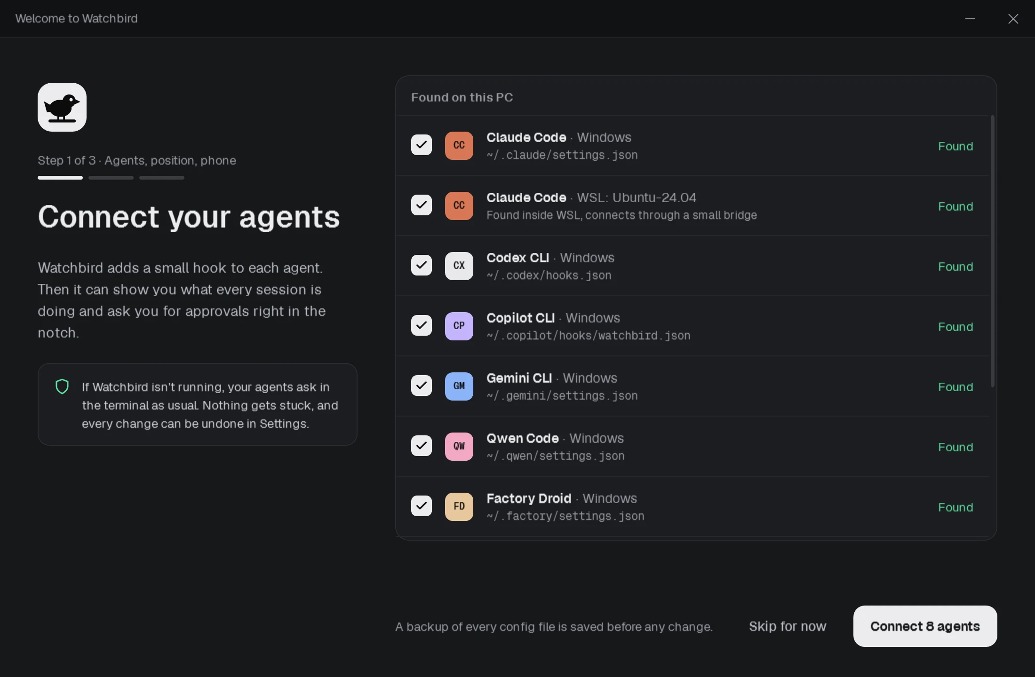Click the Codex CLI CX icon
This screenshot has width=1035, height=677.
click(459, 266)
